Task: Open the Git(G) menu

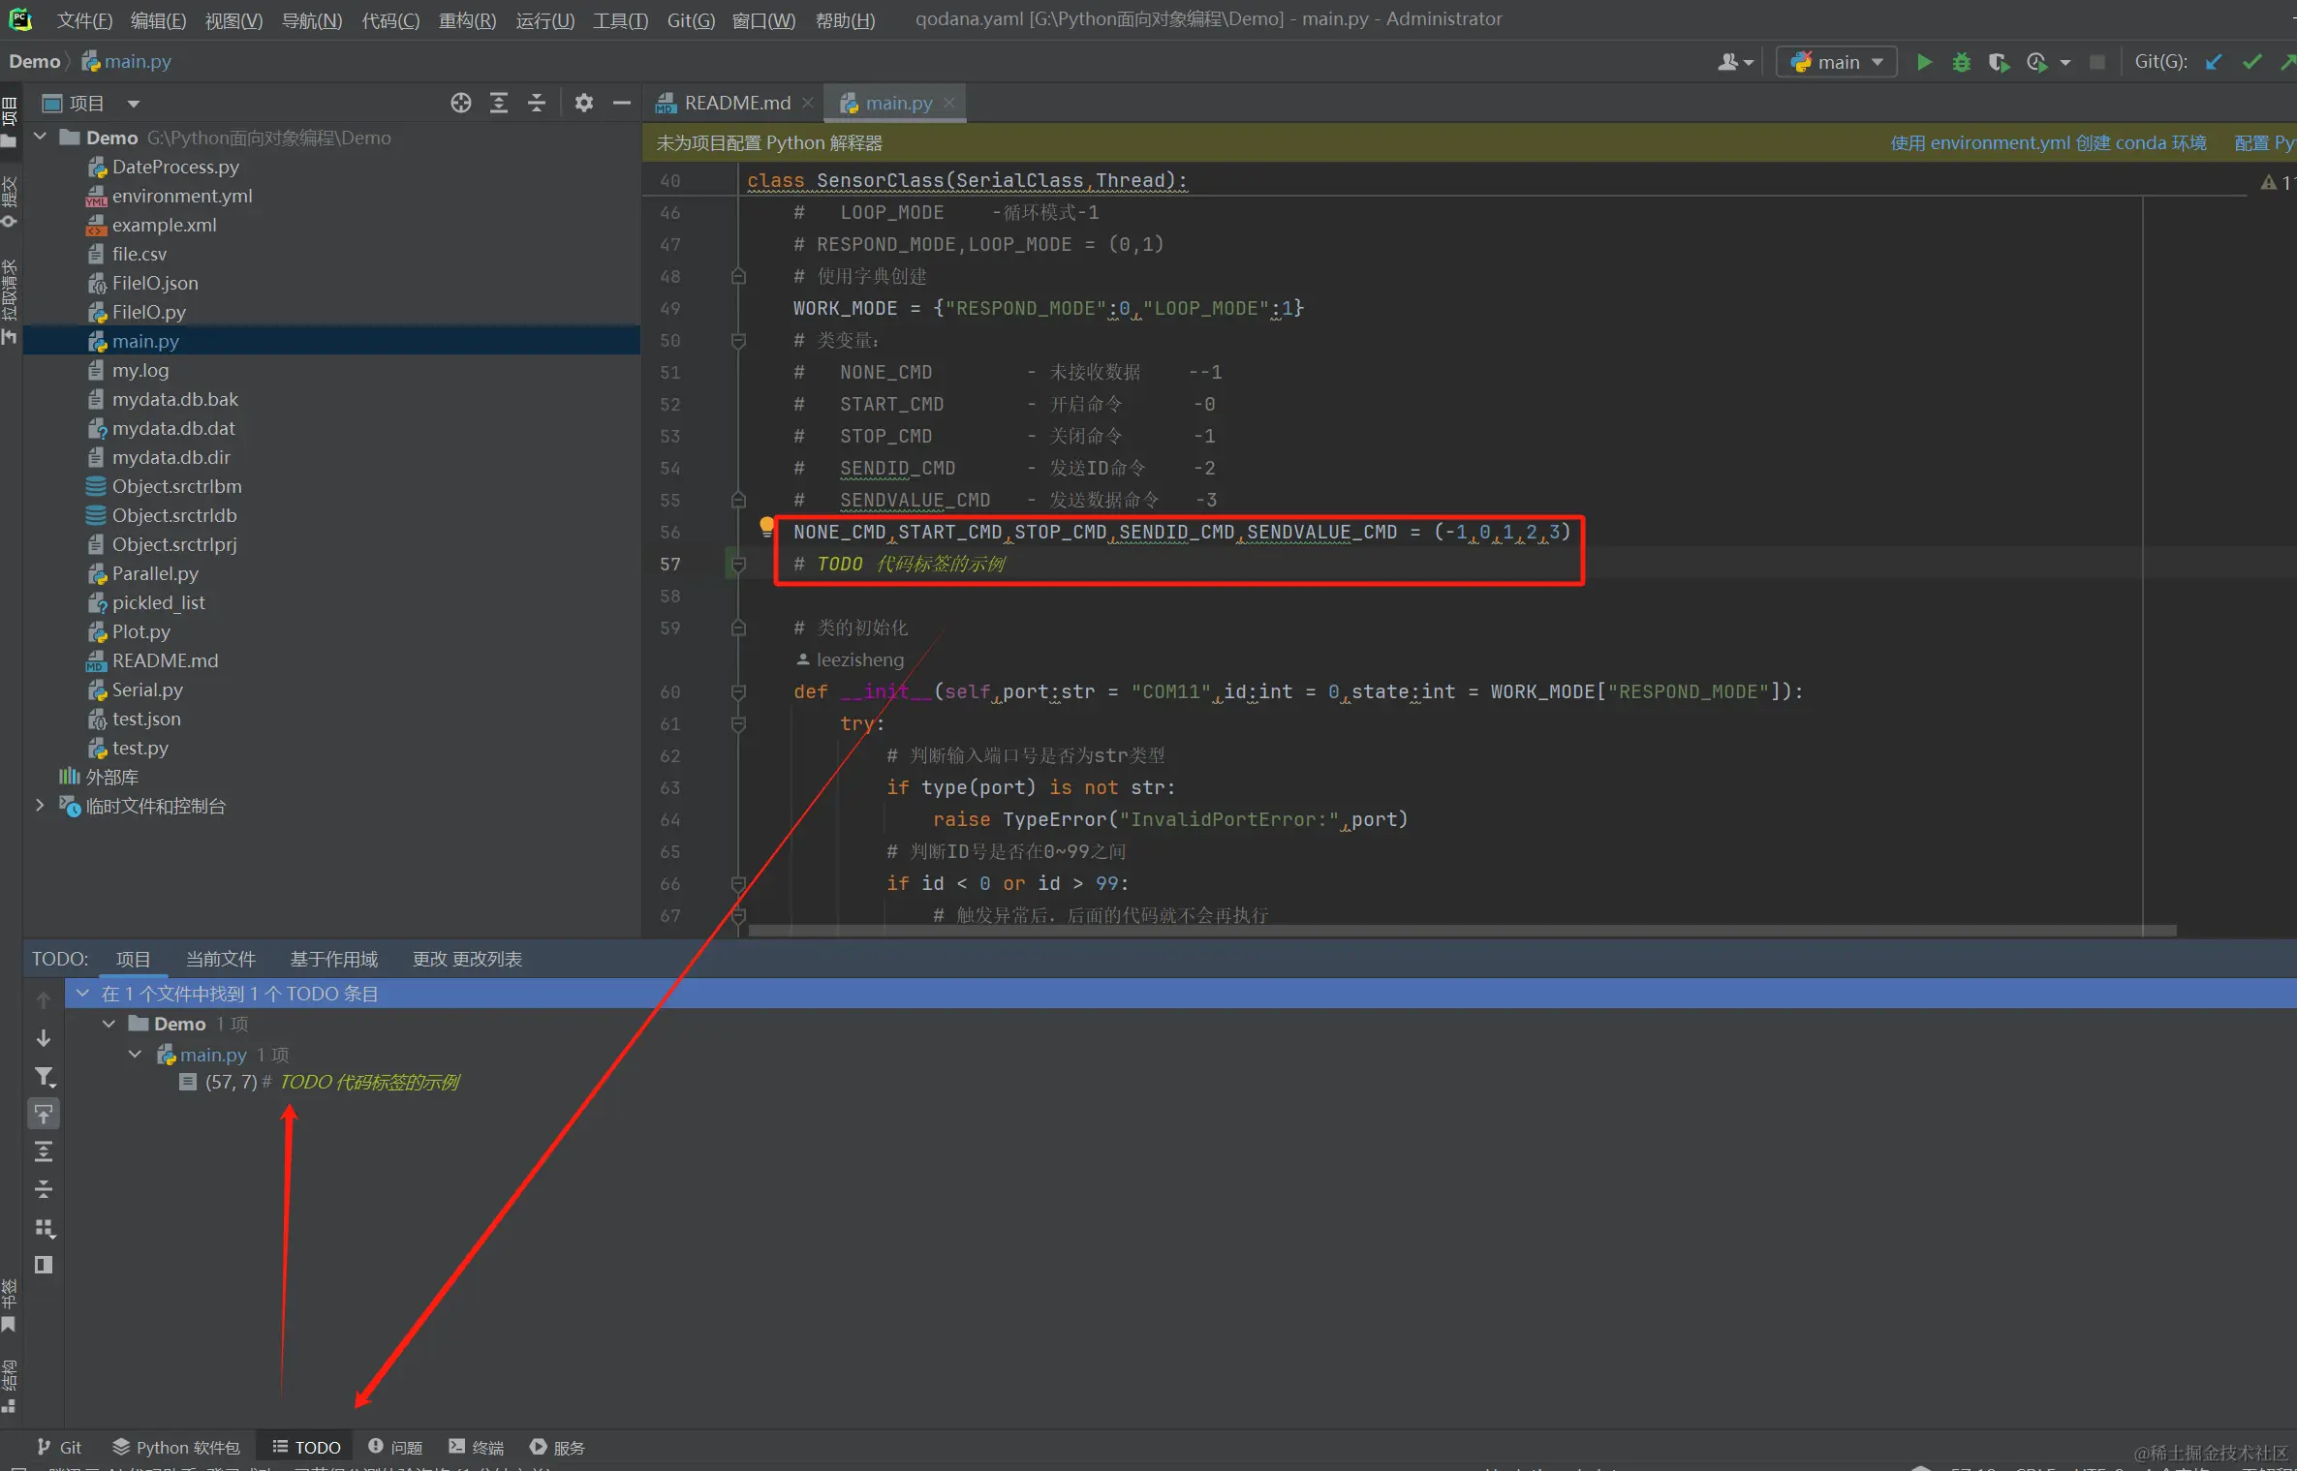Action: [x=690, y=19]
